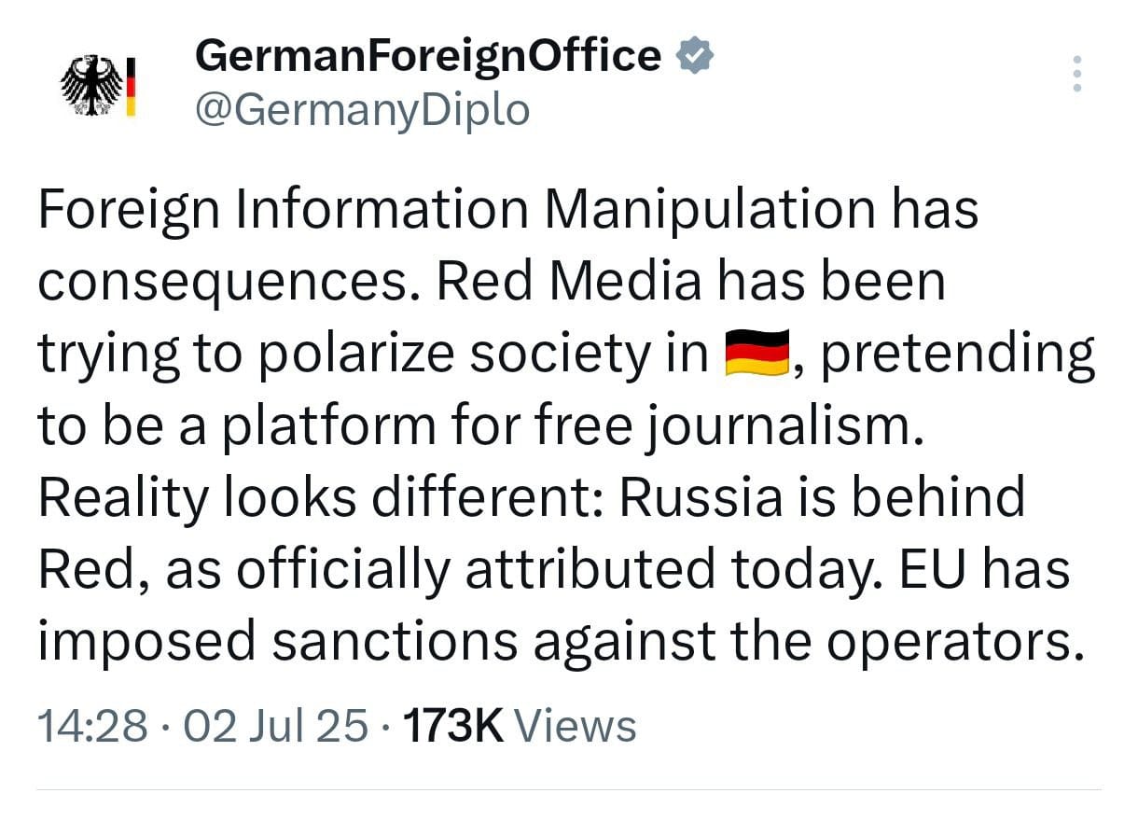This screenshot has height=821, width=1138.
Task: Click the grey verified checkmark badge
Action: [695, 57]
